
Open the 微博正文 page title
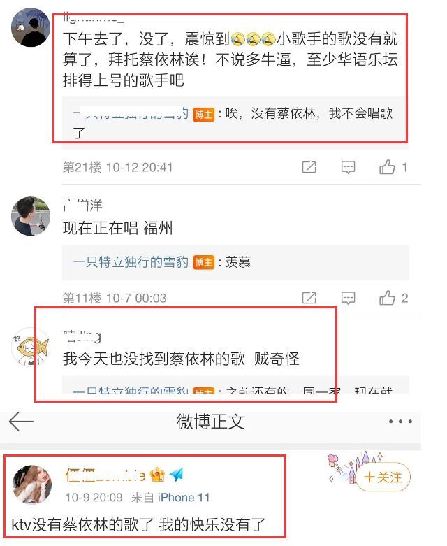click(210, 422)
